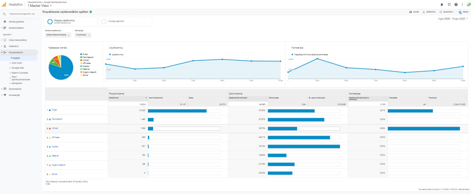Screen dimensions: 471x194
Task: Click the Dodaj segment empty circle
Action: [x=104, y=22]
